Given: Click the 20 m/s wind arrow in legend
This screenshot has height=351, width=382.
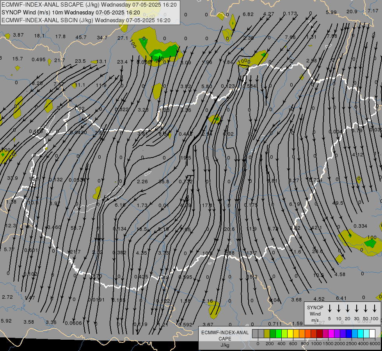Looking at the screenshot, I should pyautogui.click(x=347, y=308).
